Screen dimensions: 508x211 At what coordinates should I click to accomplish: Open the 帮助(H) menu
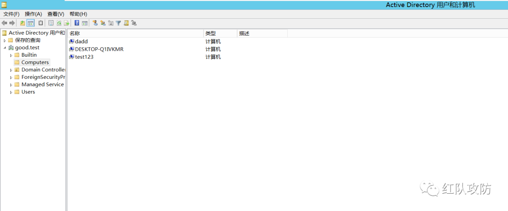[x=78, y=14]
